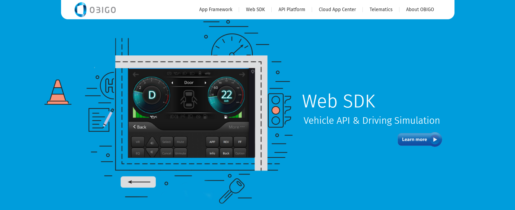This screenshot has width=515, height=210.
Task: Click the speedometer gauge showing 22 km/h
Action: (x=226, y=95)
